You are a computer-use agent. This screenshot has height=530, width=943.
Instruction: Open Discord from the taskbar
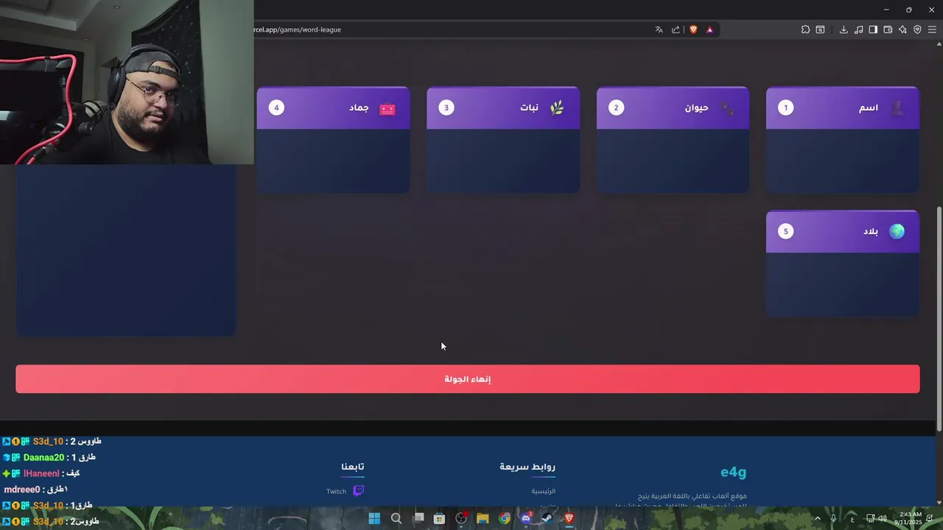tap(526, 518)
